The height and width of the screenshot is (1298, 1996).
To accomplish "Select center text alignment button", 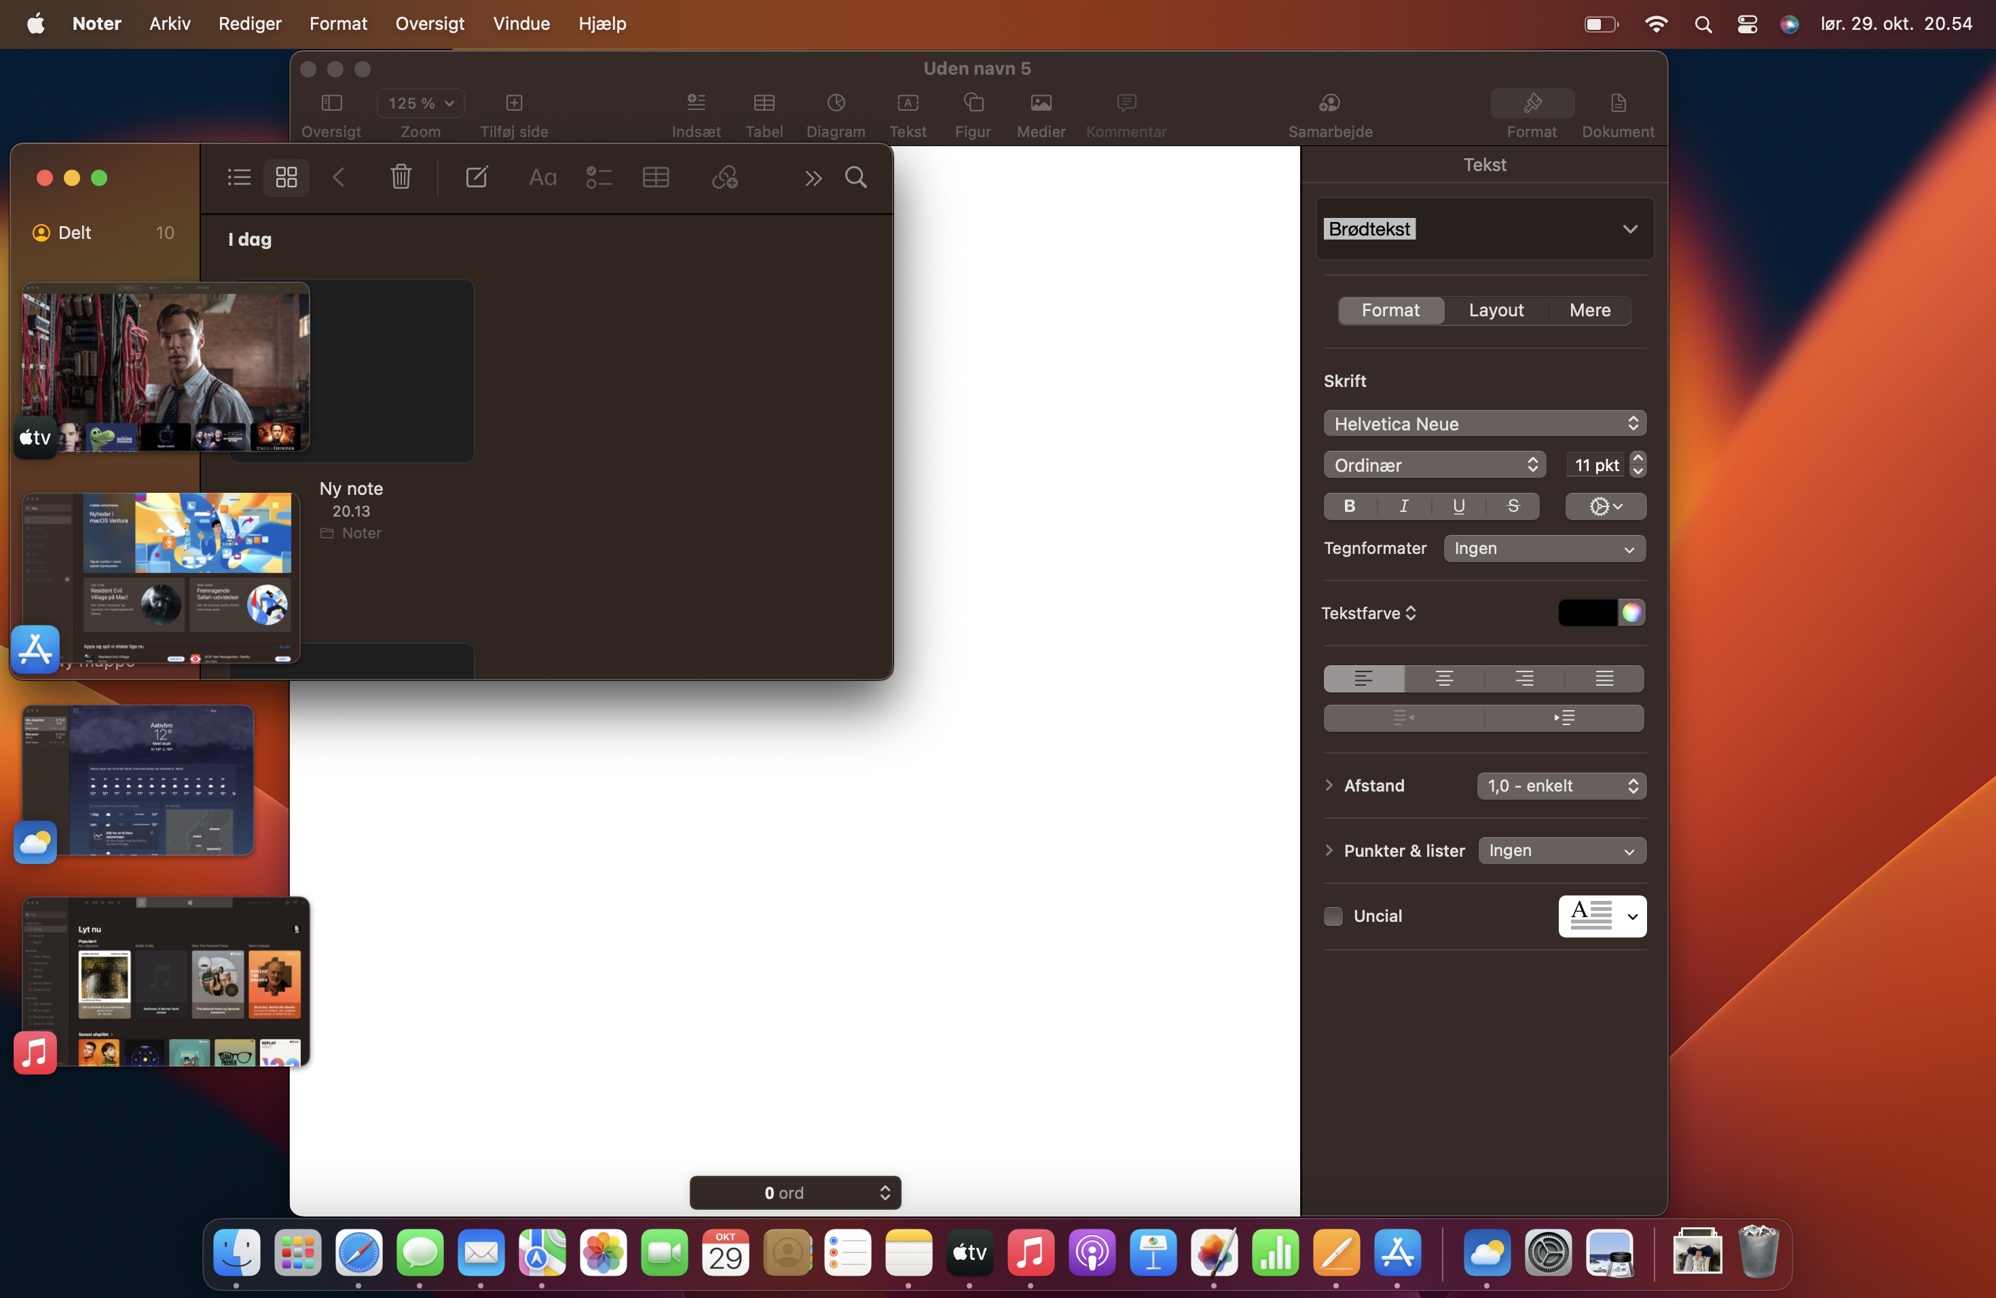I will tap(1443, 678).
